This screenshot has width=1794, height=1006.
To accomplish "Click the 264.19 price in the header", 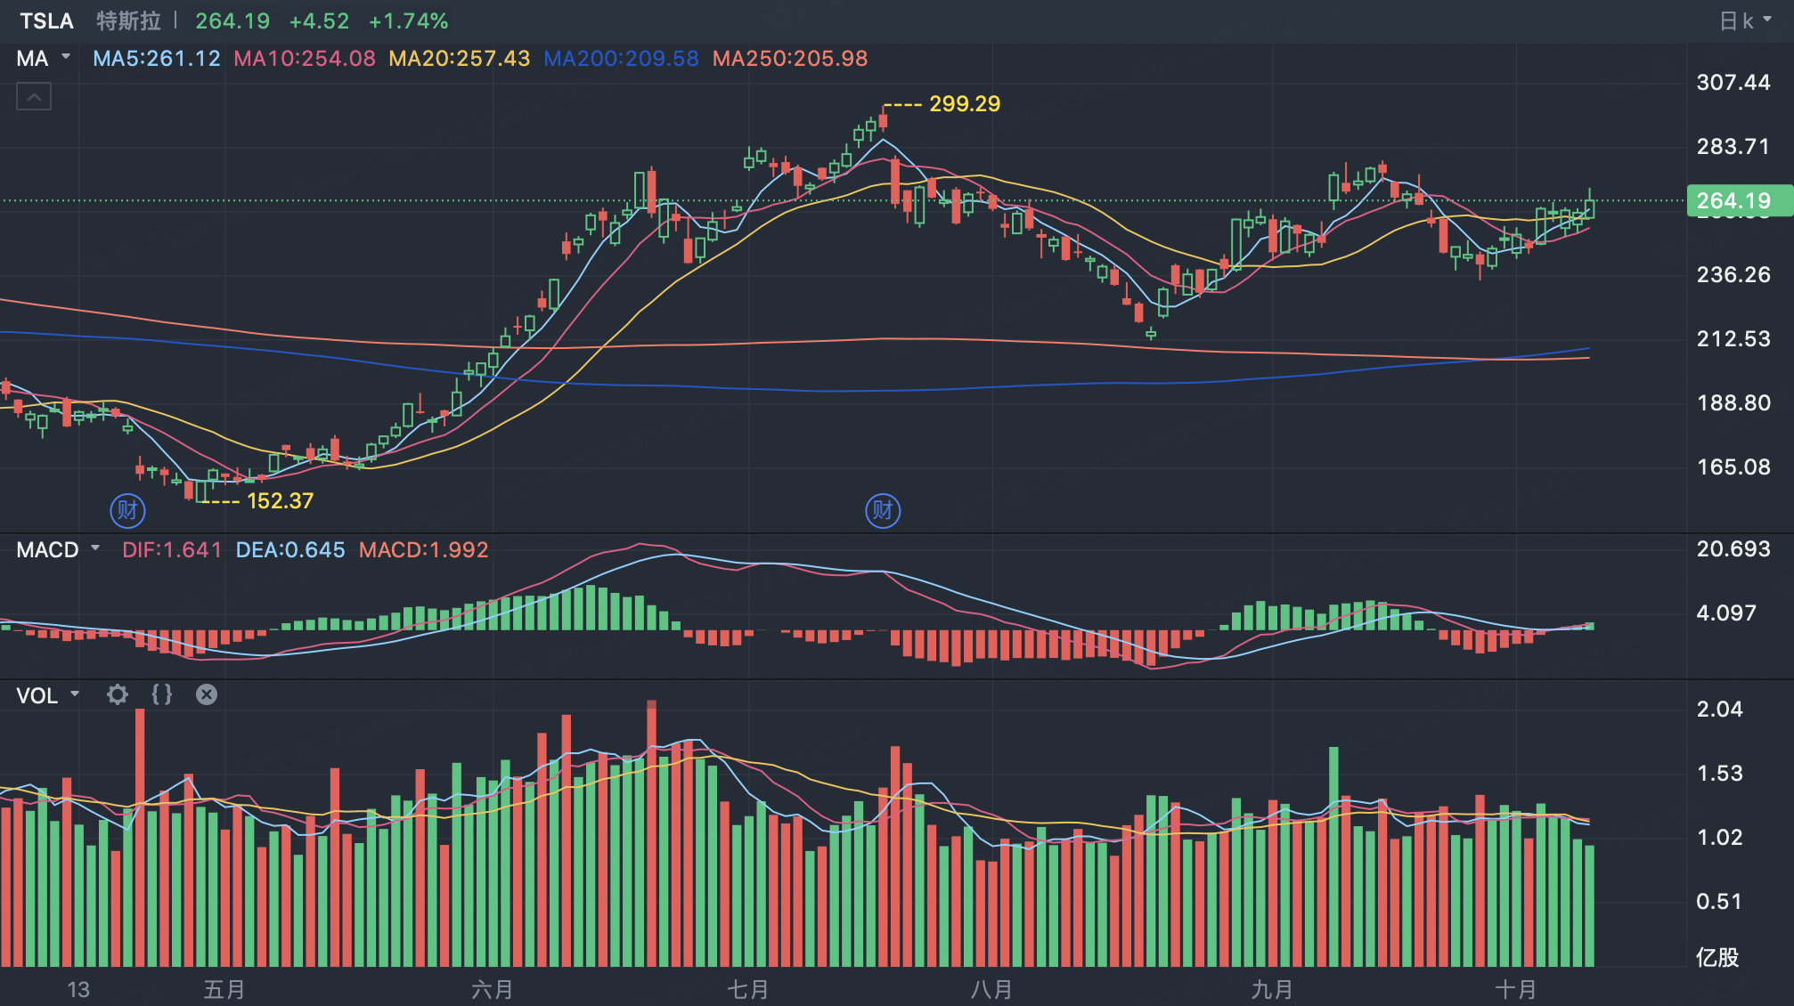I will (x=232, y=20).
